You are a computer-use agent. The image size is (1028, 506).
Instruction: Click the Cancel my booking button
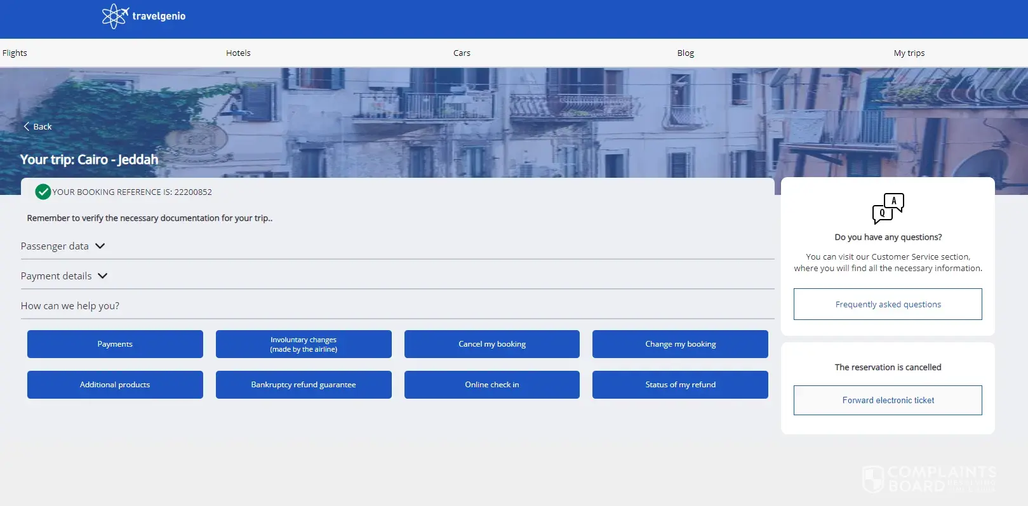coord(491,344)
